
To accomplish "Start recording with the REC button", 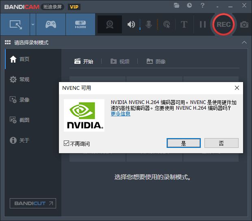I will (x=223, y=24).
